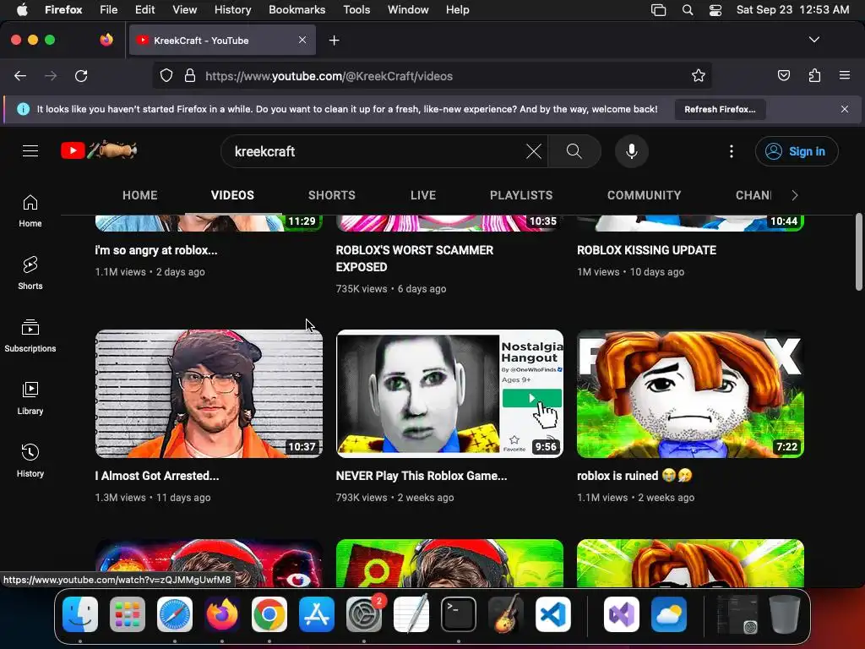Open the COMMUNITY channel tab

(644, 195)
